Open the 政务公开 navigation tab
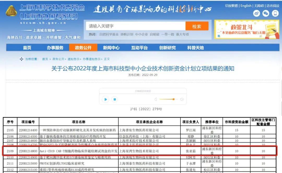This screenshot has width=282, height=173. [x=83, y=48]
